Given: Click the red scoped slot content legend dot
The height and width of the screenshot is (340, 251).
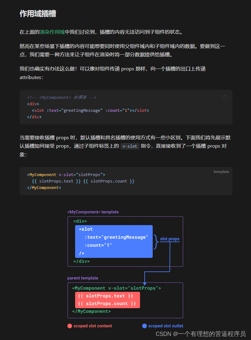Looking at the screenshot, I should click(70, 326).
